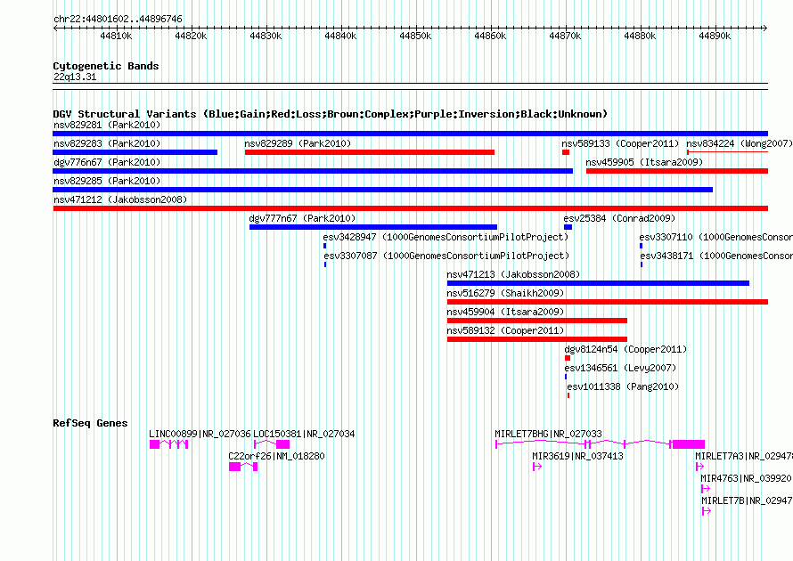This screenshot has width=793, height=561.
Task: Select the 22q13.31 band label
Action: pyautogui.click(x=75, y=77)
